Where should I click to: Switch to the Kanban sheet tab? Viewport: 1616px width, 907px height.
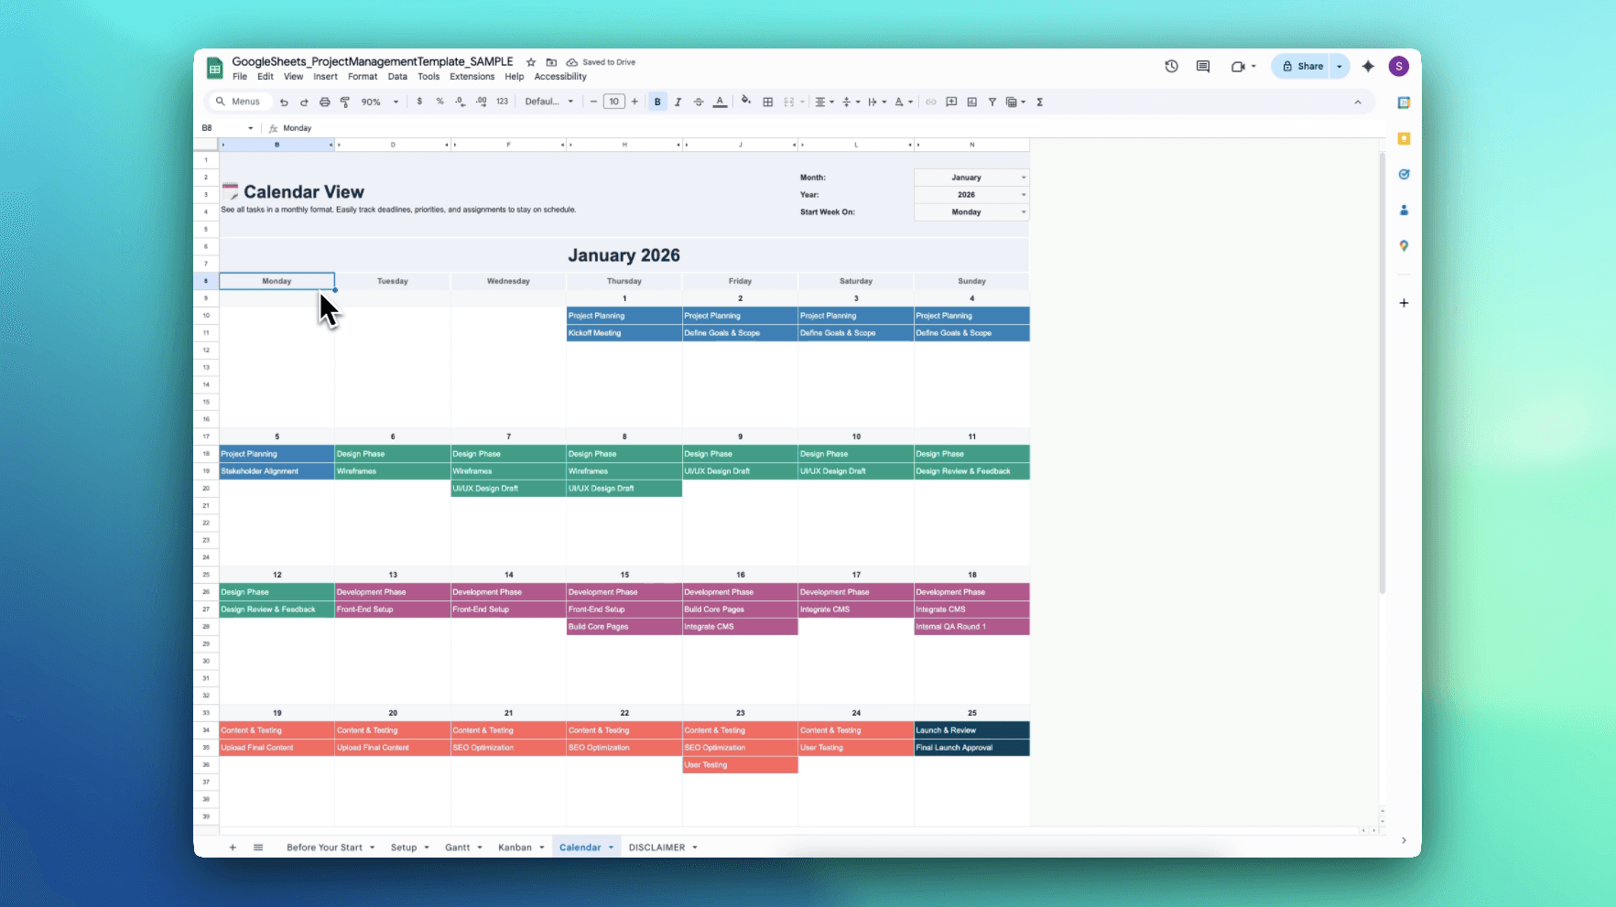(x=515, y=847)
